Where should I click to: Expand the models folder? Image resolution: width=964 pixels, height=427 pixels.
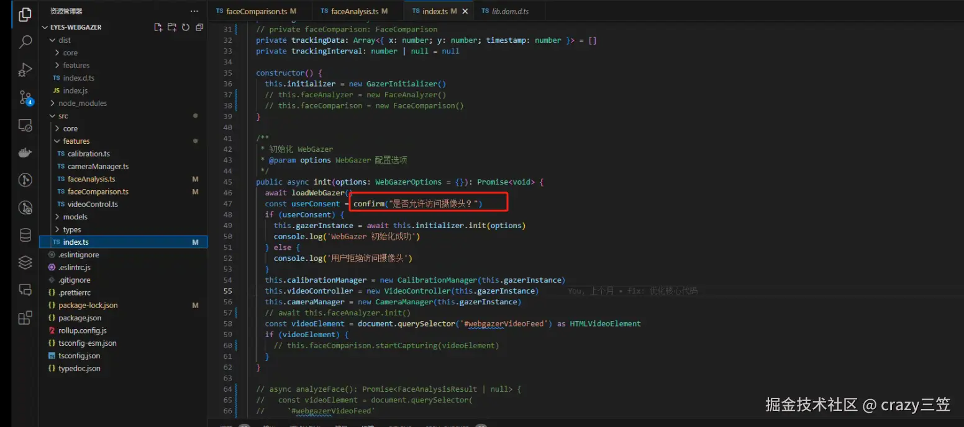75,217
